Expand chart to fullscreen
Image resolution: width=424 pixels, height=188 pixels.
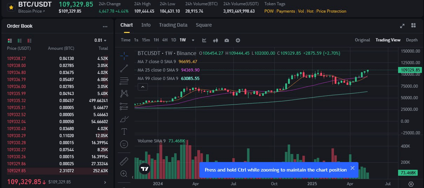click(403, 25)
